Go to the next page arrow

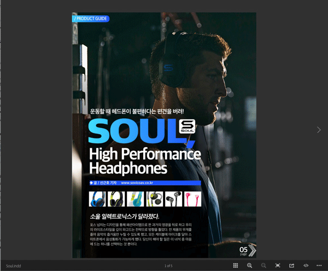pyautogui.click(x=319, y=130)
